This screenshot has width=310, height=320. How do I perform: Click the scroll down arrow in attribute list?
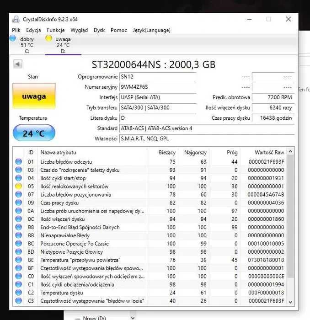[x=290, y=302]
